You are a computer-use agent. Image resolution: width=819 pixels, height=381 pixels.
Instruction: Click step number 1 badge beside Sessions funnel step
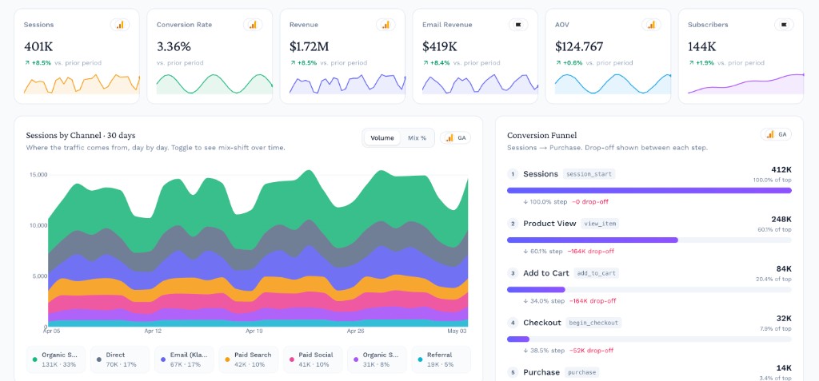[x=513, y=174]
